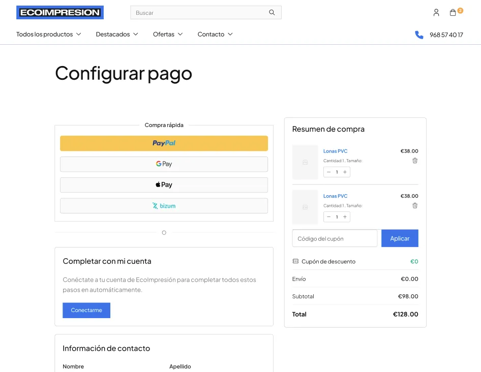481x372 pixels.
Task: Click the coupon ticket icon beside Cupón de descuento
Action: pos(295,261)
